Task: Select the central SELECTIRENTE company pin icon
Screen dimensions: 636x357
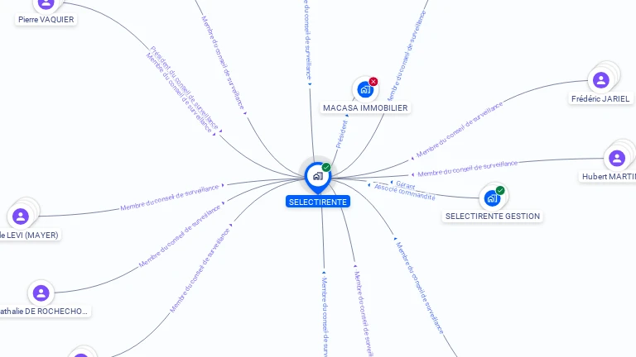Action: [318, 177]
